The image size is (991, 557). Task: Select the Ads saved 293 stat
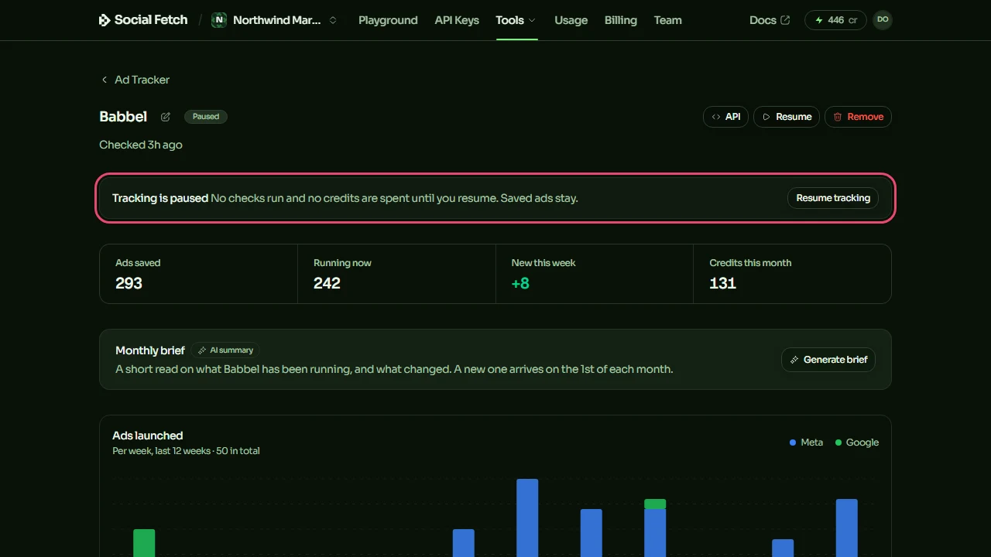(x=198, y=274)
